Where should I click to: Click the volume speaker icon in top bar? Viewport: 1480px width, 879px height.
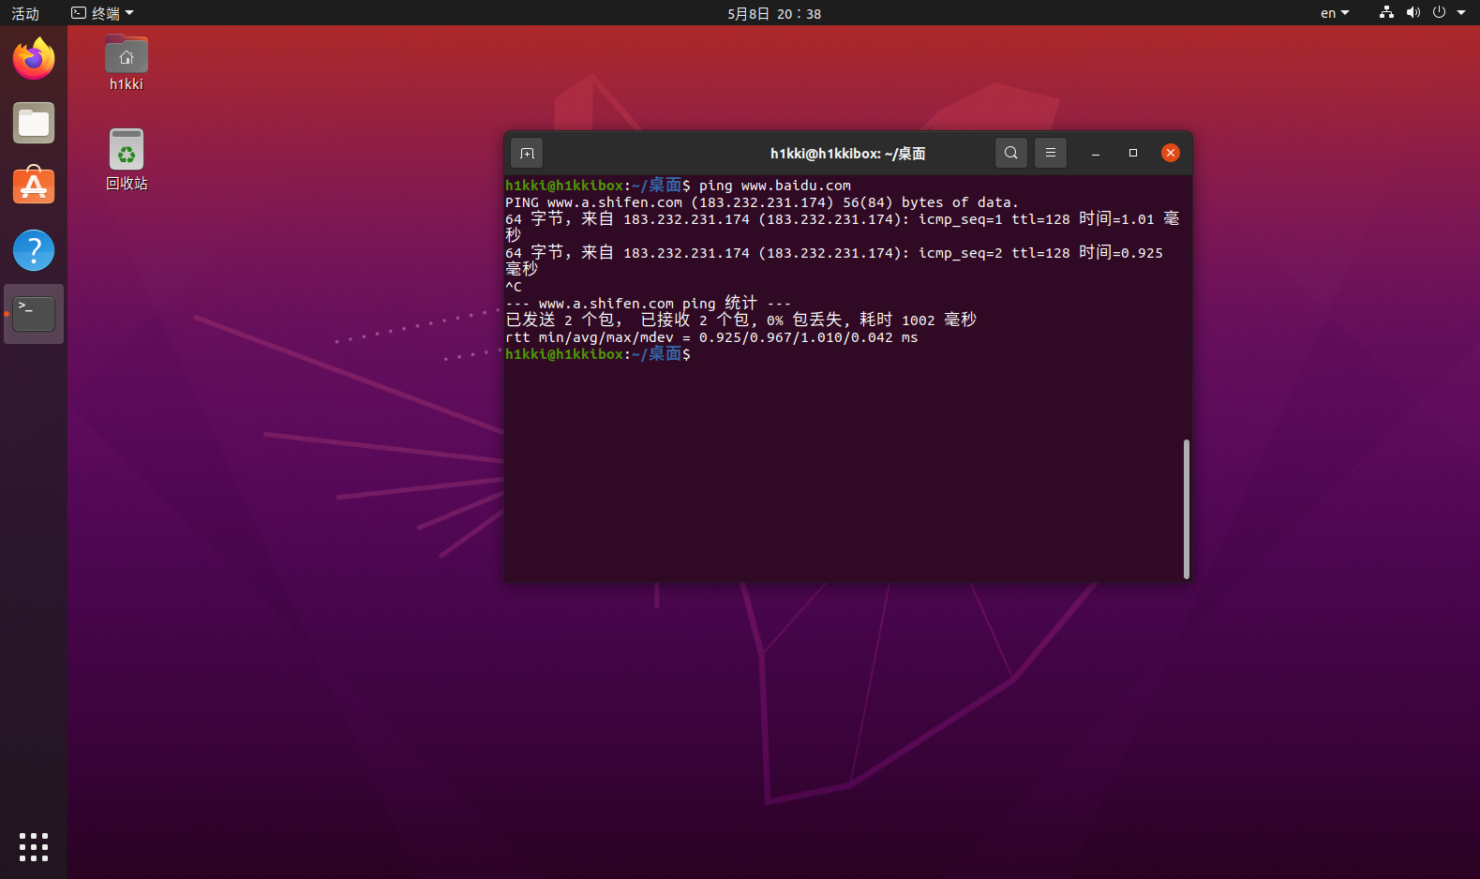[x=1413, y=13]
